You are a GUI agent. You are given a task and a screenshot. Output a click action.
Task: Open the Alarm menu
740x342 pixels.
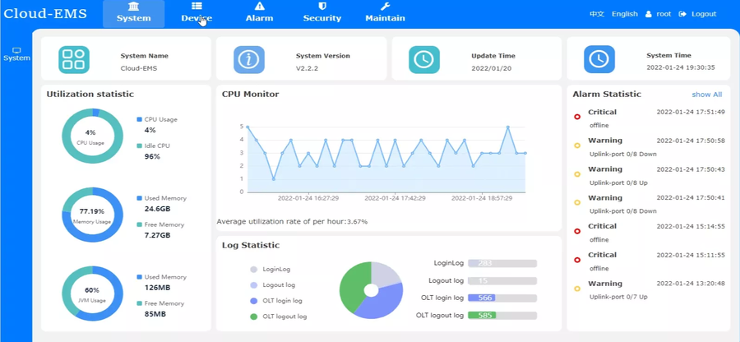(x=259, y=13)
